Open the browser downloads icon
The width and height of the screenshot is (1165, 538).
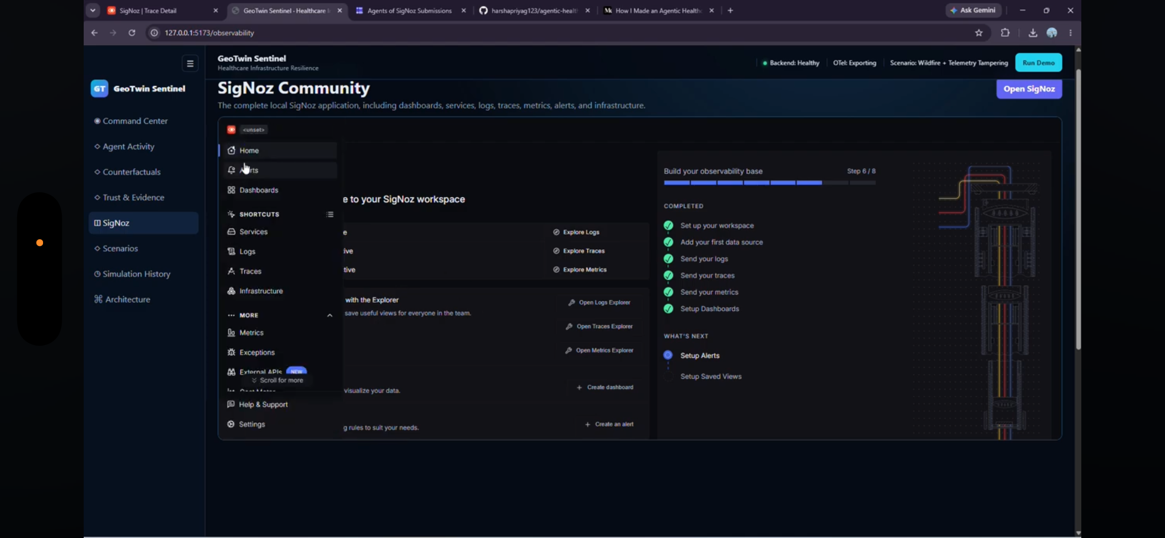point(1033,33)
